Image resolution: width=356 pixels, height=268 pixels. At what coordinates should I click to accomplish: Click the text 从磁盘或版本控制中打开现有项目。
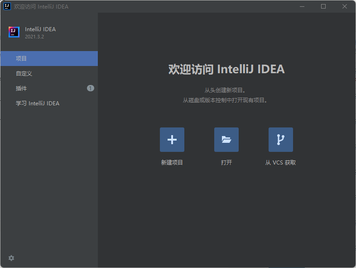pyautogui.click(x=225, y=100)
